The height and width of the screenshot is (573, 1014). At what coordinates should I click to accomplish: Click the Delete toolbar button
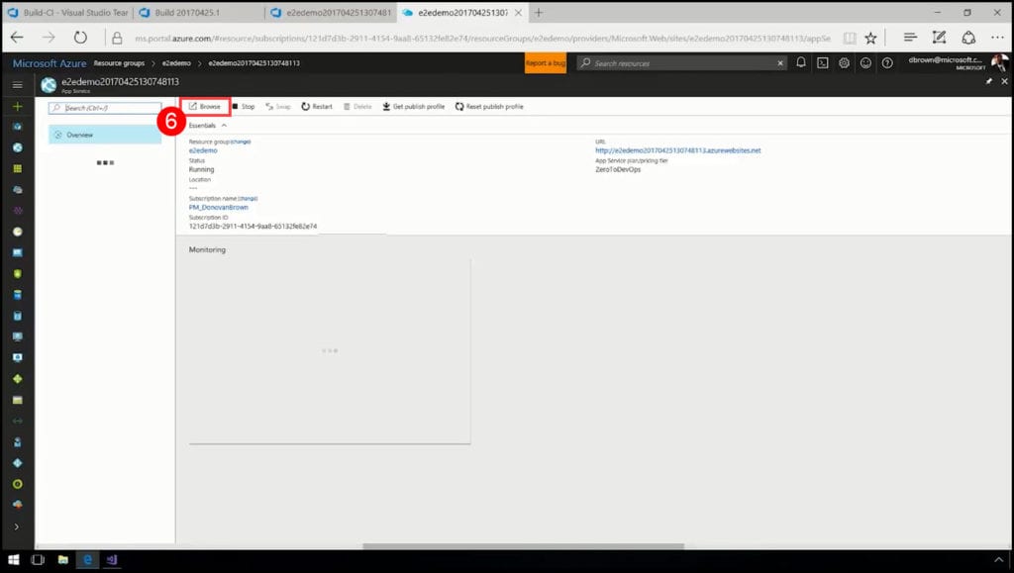click(357, 107)
